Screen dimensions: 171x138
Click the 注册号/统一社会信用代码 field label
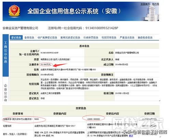click(x=29, y=53)
